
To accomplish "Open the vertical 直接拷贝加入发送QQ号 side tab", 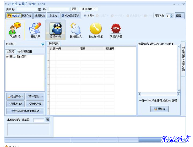I will [x=183, y=59].
